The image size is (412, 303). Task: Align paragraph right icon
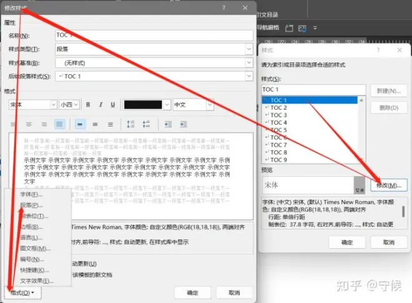point(44,124)
